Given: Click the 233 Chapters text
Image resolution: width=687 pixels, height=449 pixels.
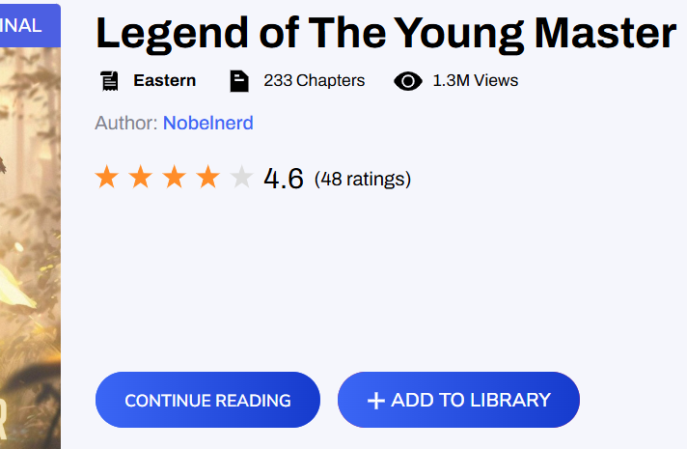Looking at the screenshot, I should pos(315,81).
